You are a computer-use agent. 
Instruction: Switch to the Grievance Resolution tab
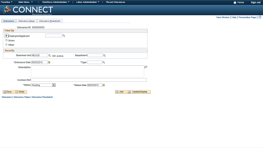pos(50,21)
